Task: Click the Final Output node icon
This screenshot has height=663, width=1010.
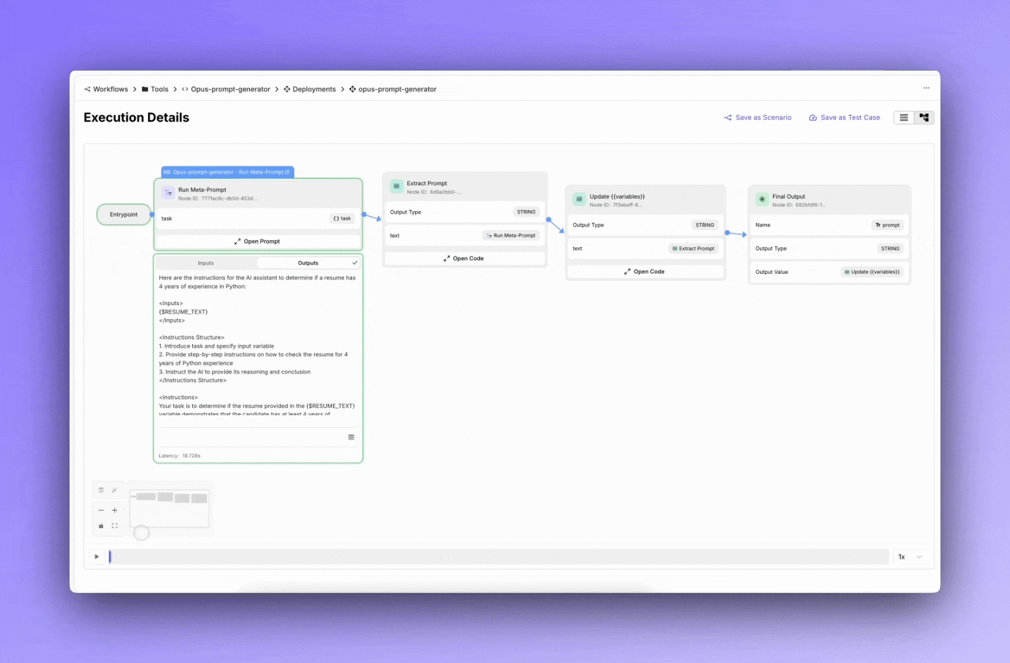Action: tap(762, 200)
